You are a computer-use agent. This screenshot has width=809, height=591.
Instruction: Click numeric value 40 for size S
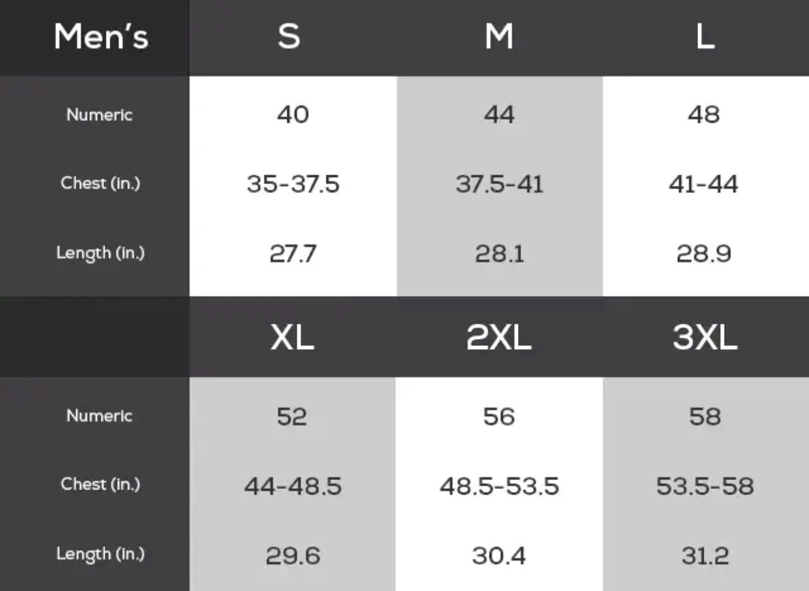293,115
